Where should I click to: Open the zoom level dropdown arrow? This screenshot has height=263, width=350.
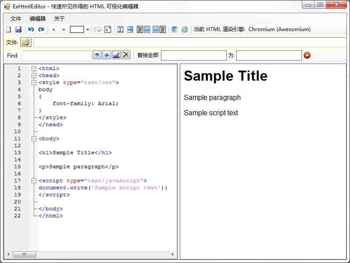(87, 29)
